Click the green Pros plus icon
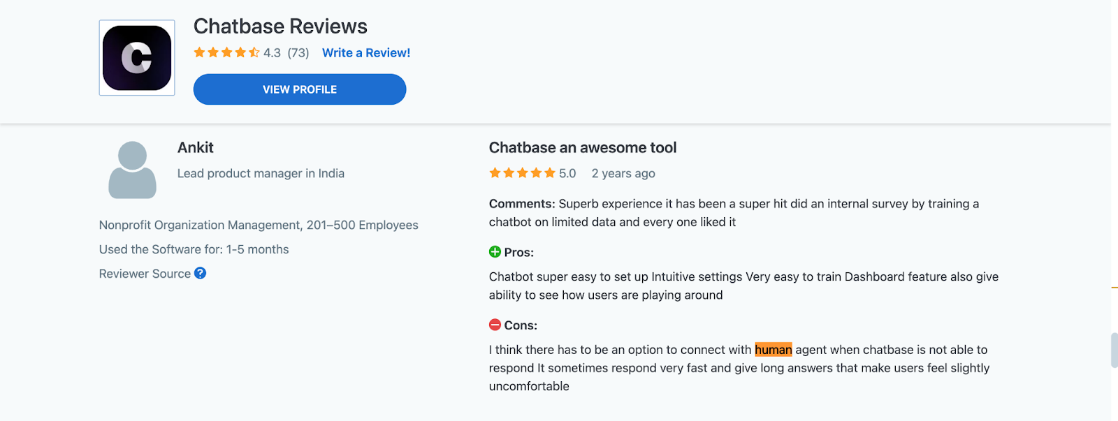1118x421 pixels. 495,252
